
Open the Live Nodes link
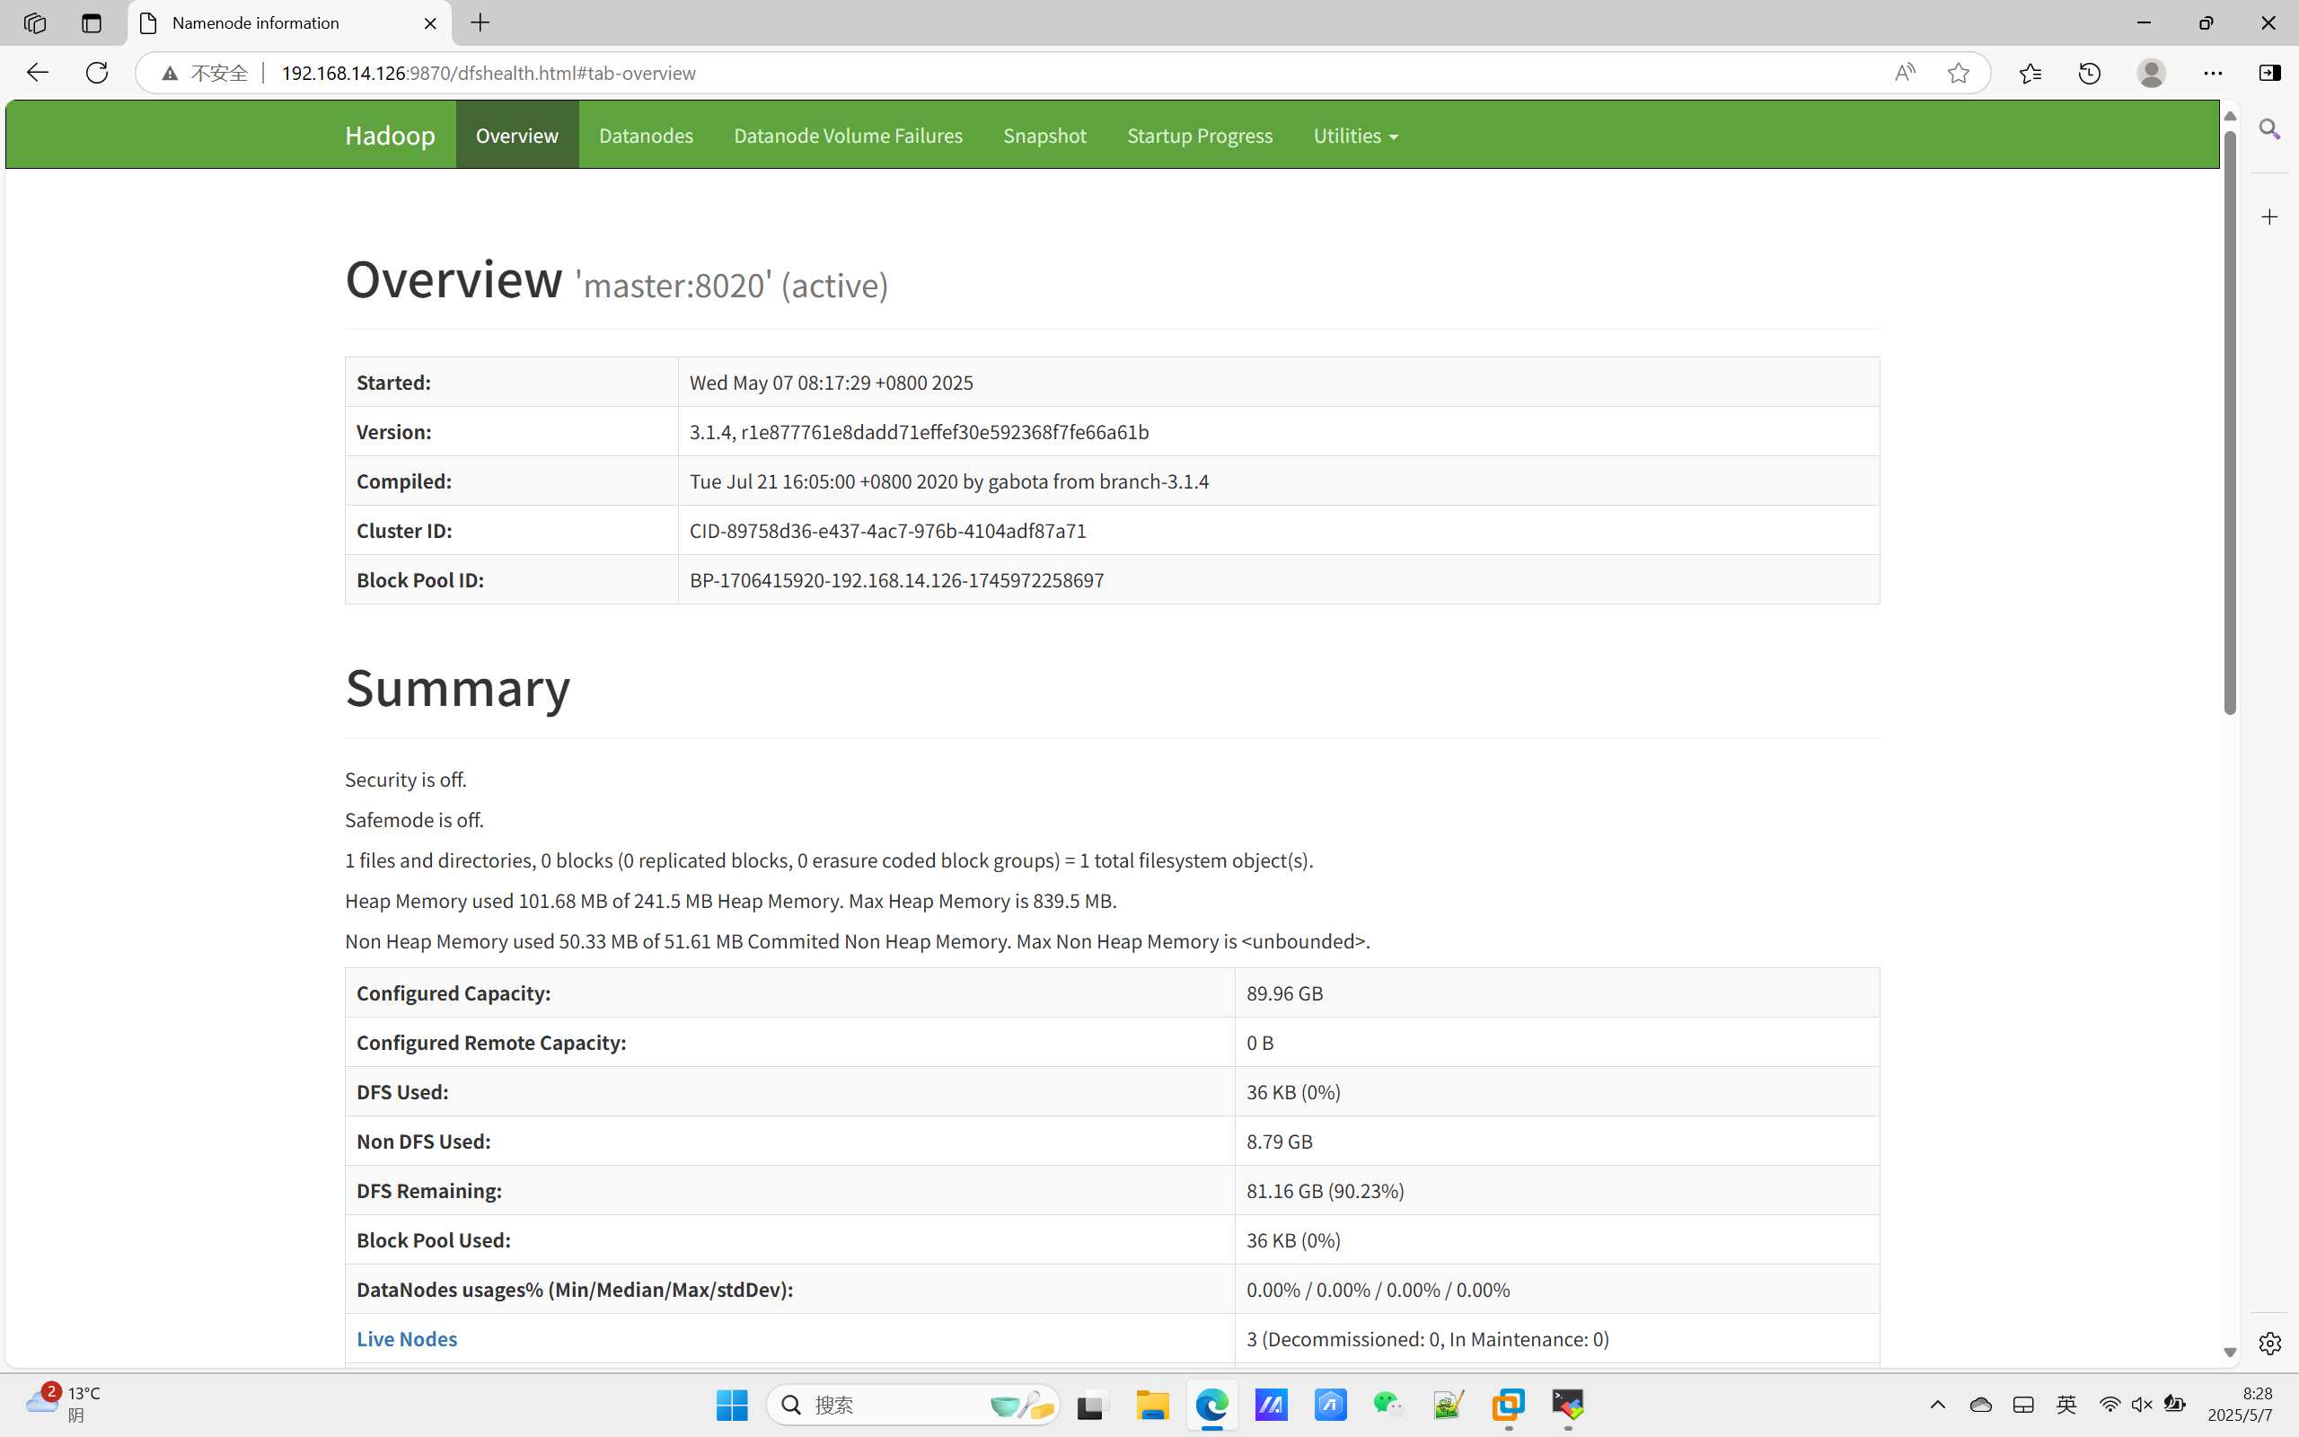click(x=407, y=1338)
